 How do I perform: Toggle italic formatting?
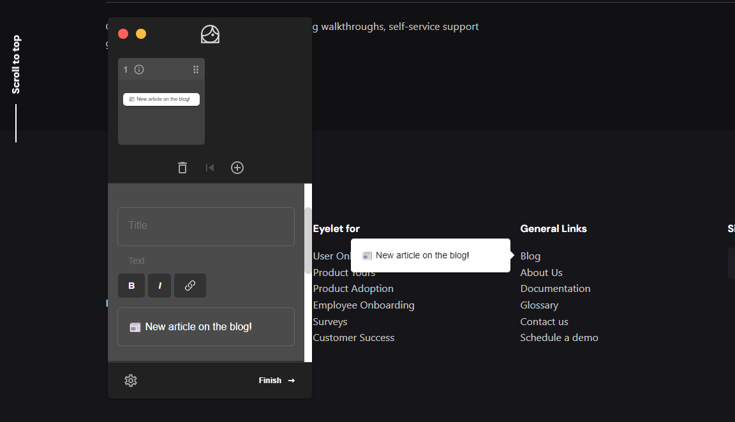click(160, 286)
